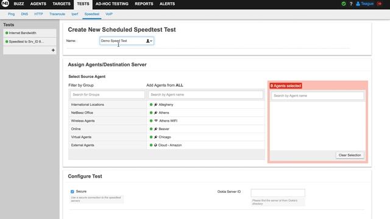This screenshot has width=390, height=219.
Task: Click the red logout icon
Action: click(379, 4)
